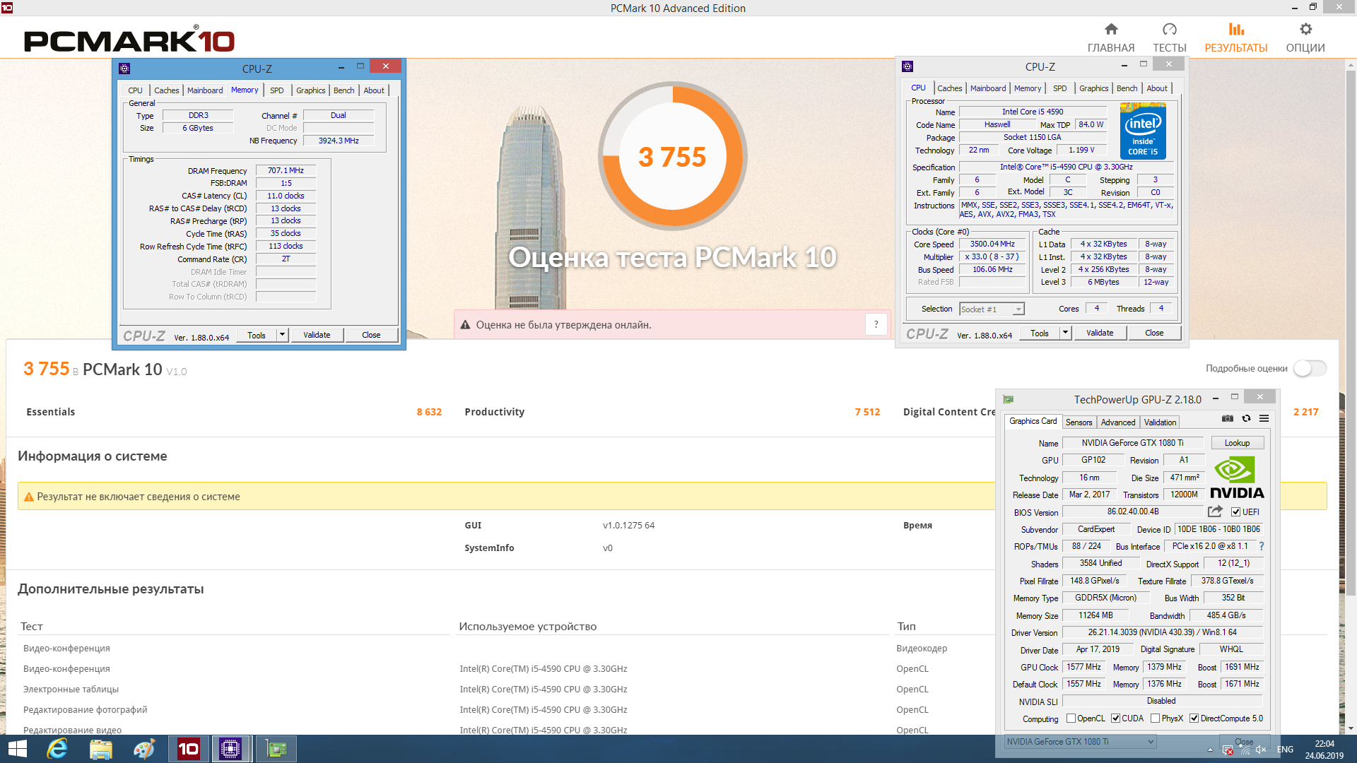
Task: Click the warning triangle beside unverified score message
Action: [465, 325]
